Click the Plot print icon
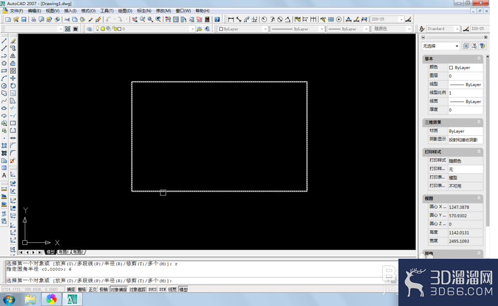498x306 pixels. click(33, 19)
